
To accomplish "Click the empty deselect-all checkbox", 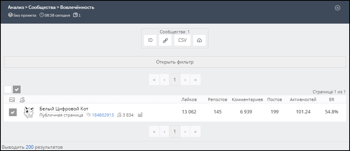I will (8, 89).
